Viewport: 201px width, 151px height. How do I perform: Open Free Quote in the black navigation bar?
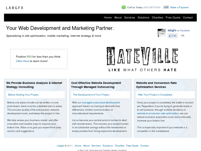173,18
